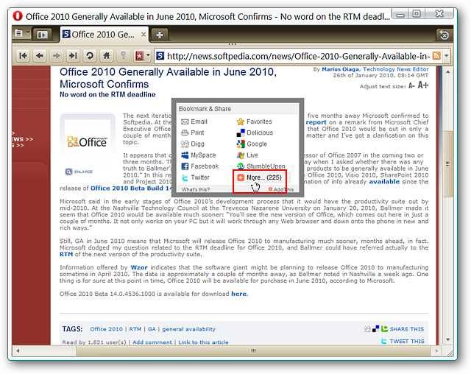
Task: Share to MySpace
Action: [199, 155]
